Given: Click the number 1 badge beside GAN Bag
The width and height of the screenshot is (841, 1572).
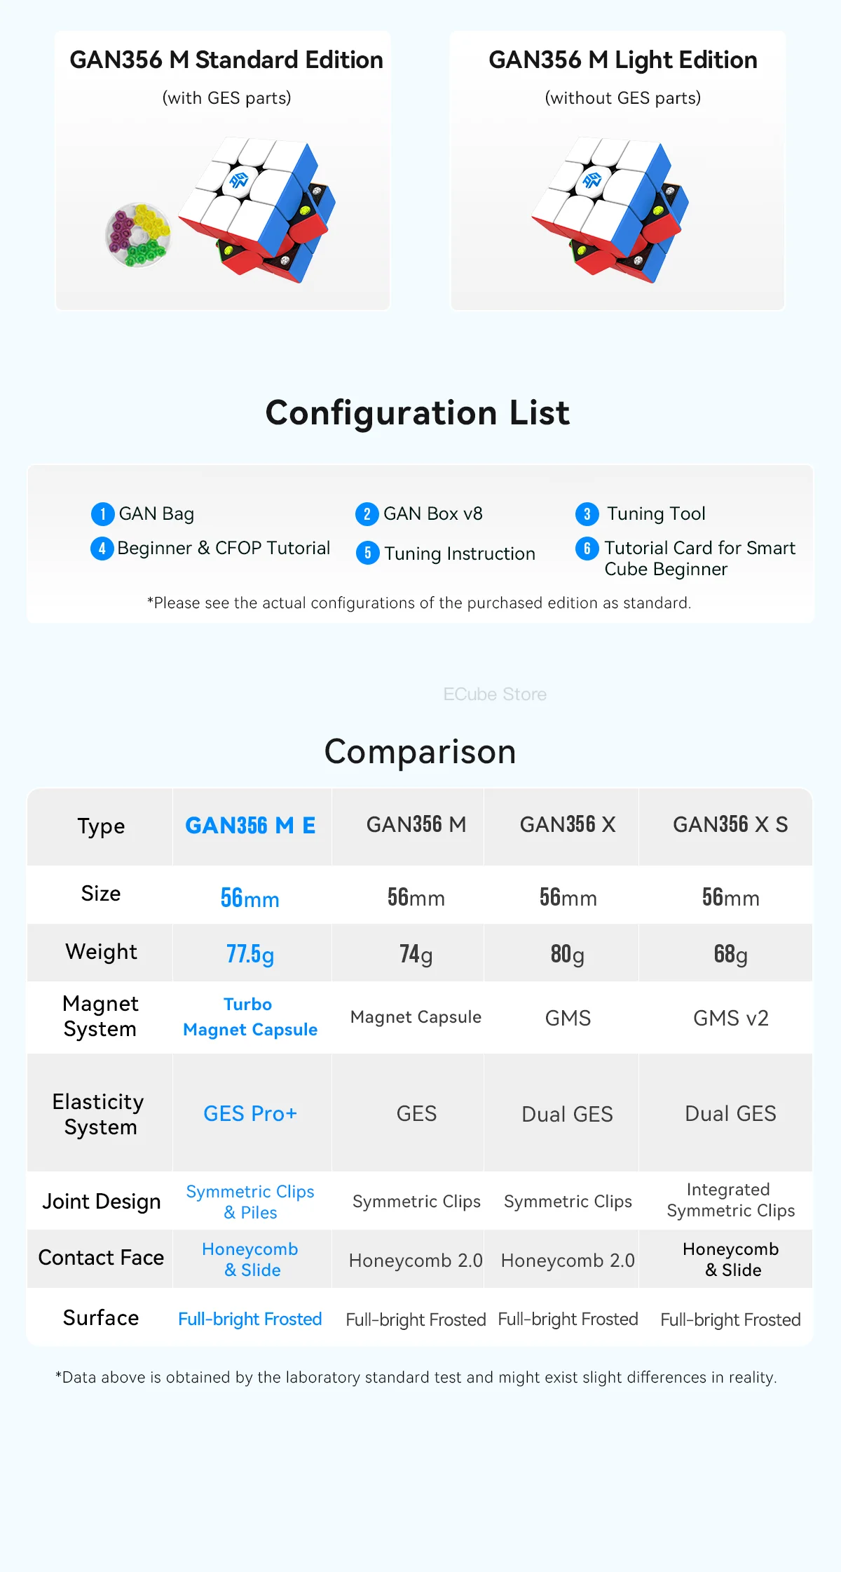Looking at the screenshot, I should pyautogui.click(x=102, y=514).
